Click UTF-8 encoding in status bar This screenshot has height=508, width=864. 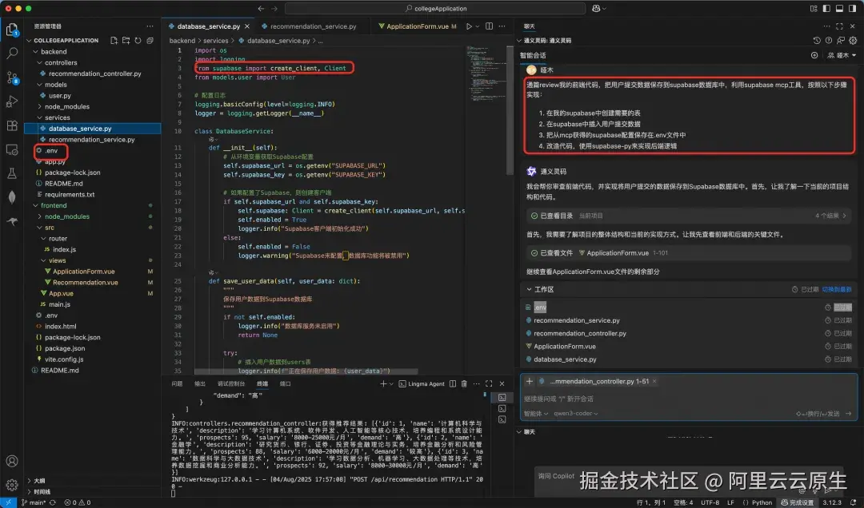point(710,502)
